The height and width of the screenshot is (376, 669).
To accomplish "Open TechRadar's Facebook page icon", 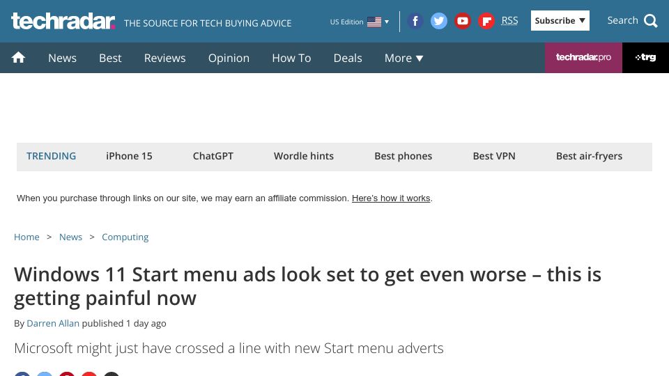I will (x=415, y=21).
